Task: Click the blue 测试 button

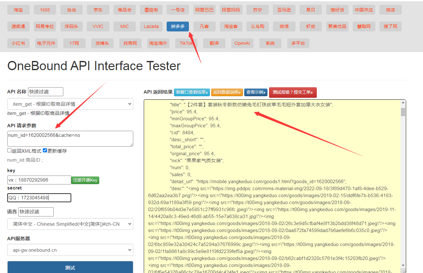Action: [x=70, y=268]
